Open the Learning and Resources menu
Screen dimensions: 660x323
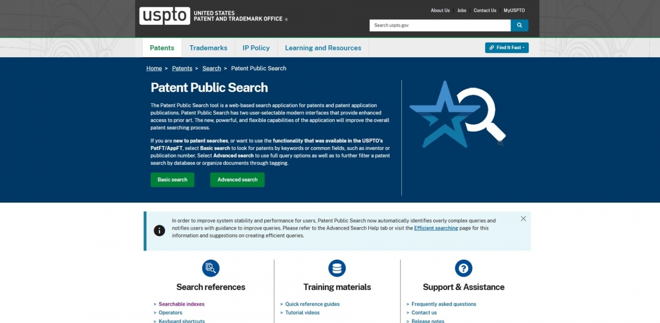click(323, 48)
